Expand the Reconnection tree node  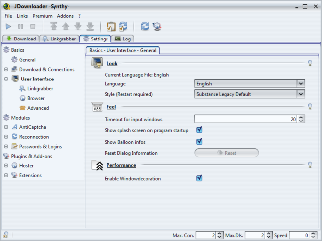[6, 137]
